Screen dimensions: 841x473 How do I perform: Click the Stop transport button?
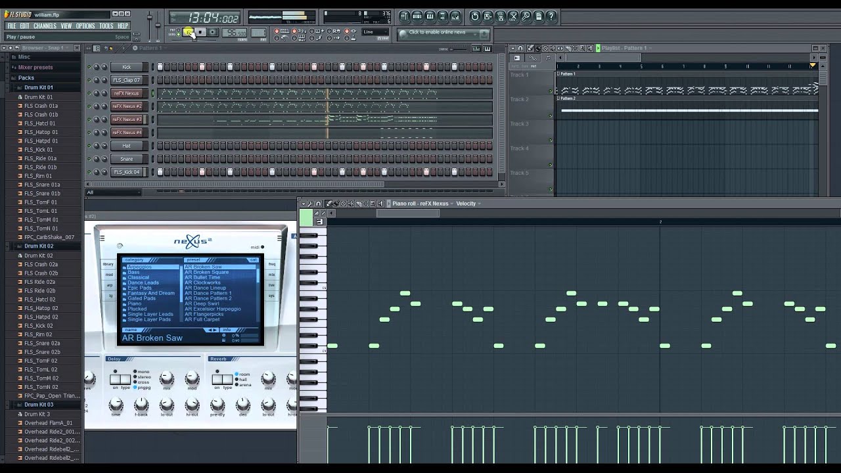200,32
